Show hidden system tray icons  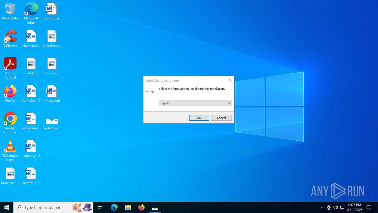click(x=322, y=207)
